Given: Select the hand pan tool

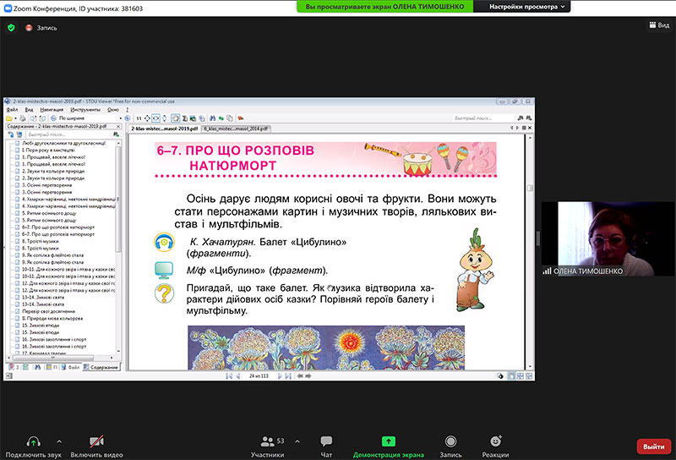Looking at the screenshot, I should [x=176, y=118].
